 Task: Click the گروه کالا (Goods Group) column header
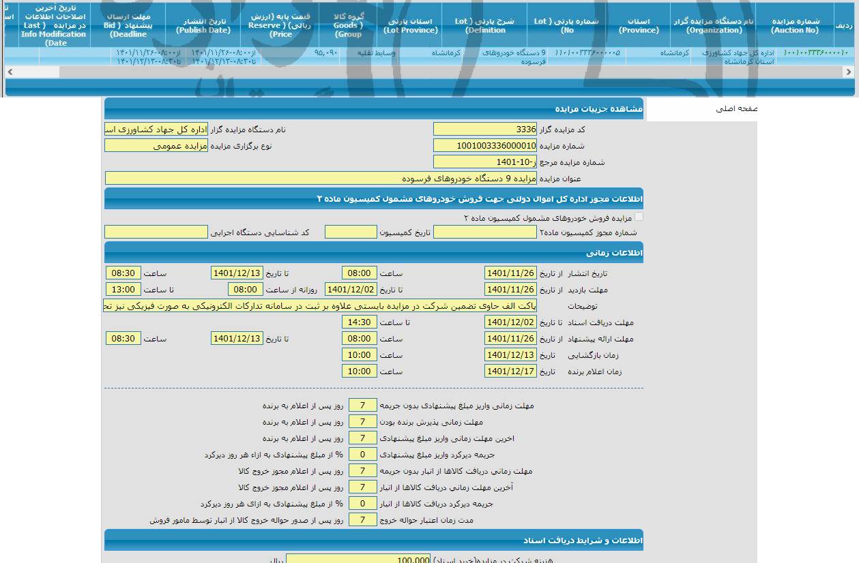click(x=347, y=24)
